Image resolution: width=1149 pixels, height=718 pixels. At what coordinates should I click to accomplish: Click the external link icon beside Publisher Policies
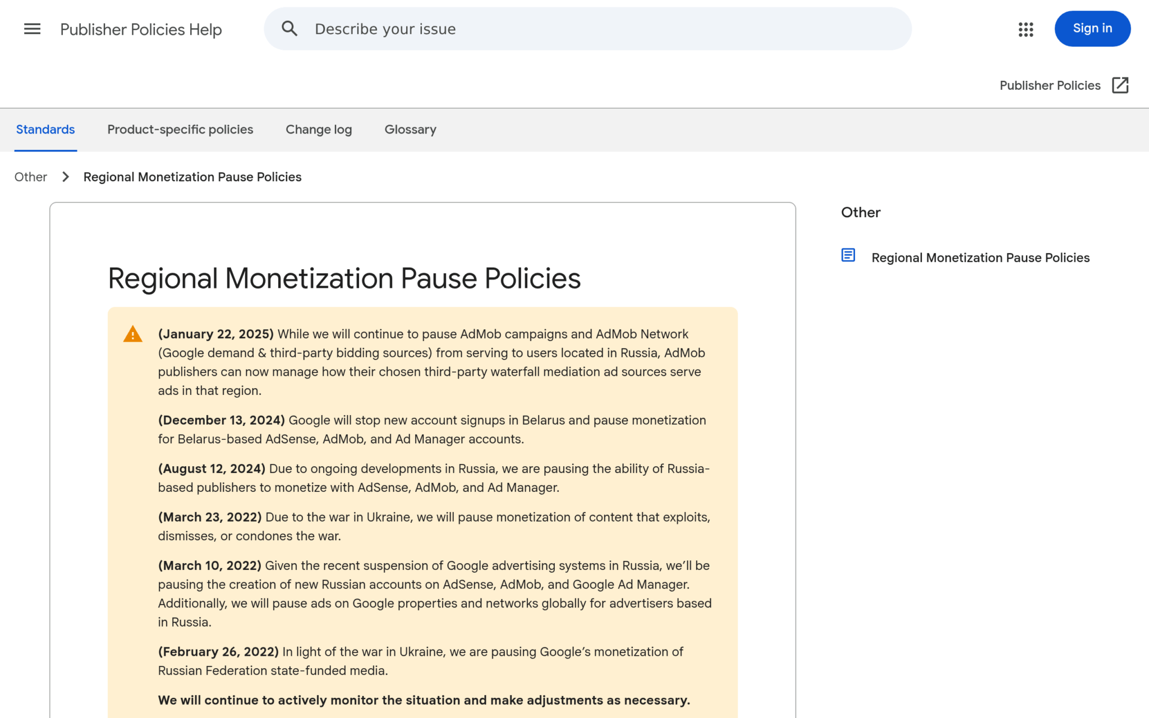coord(1120,85)
